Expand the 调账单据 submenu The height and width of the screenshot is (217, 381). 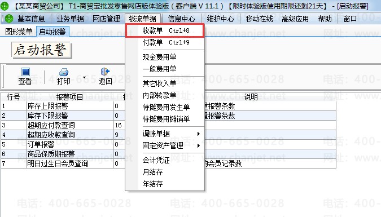click(199, 134)
